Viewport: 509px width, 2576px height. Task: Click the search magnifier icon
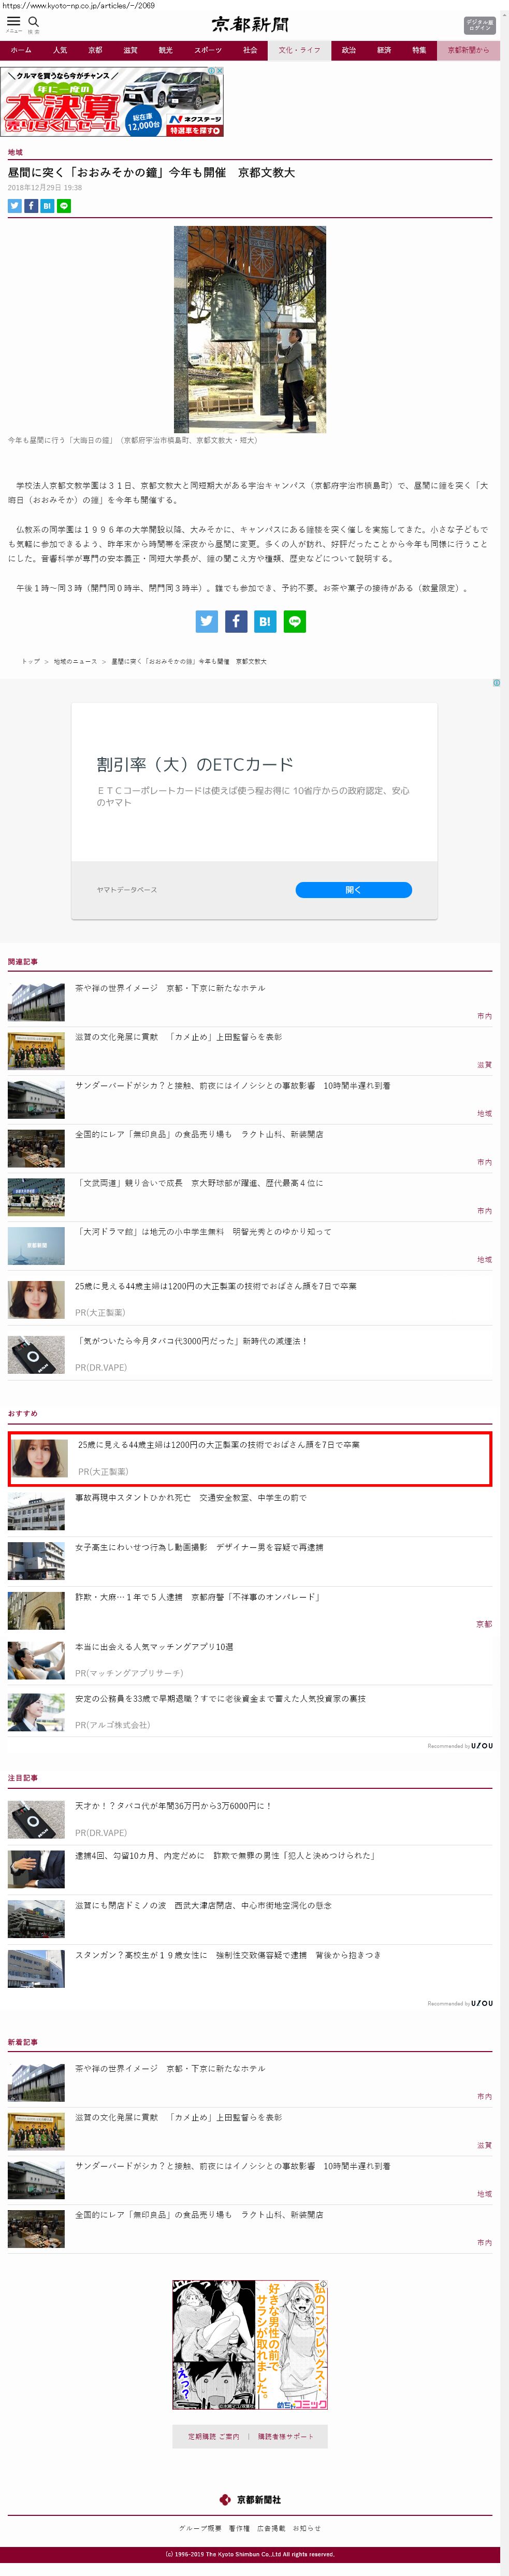coord(34,21)
